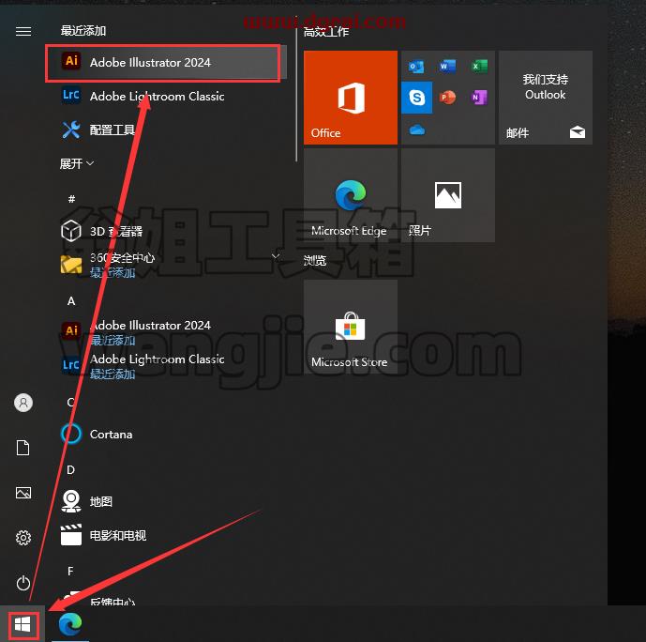The height and width of the screenshot is (642, 646).
Task: Open the Power options button
Action: 23,583
